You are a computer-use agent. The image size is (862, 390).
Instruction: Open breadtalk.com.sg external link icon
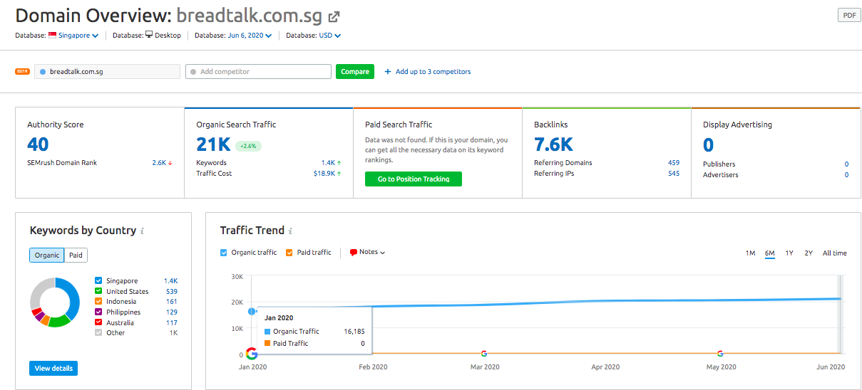tap(334, 16)
